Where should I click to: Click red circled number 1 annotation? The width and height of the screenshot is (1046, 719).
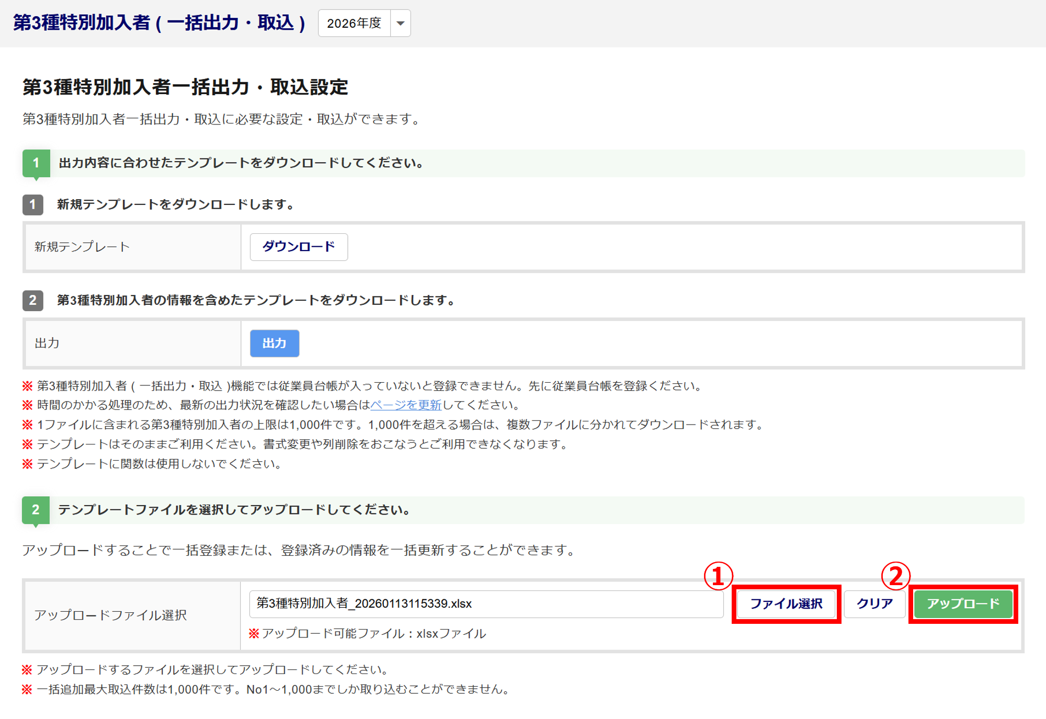pos(718,576)
